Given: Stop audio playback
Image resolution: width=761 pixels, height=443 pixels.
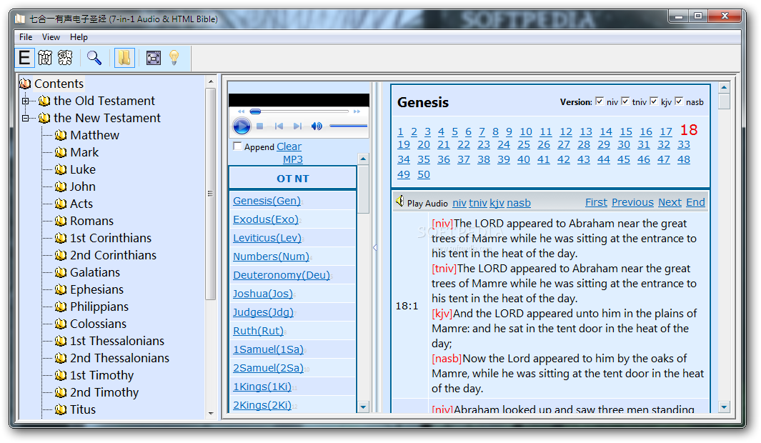Looking at the screenshot, I should [259, 126].
